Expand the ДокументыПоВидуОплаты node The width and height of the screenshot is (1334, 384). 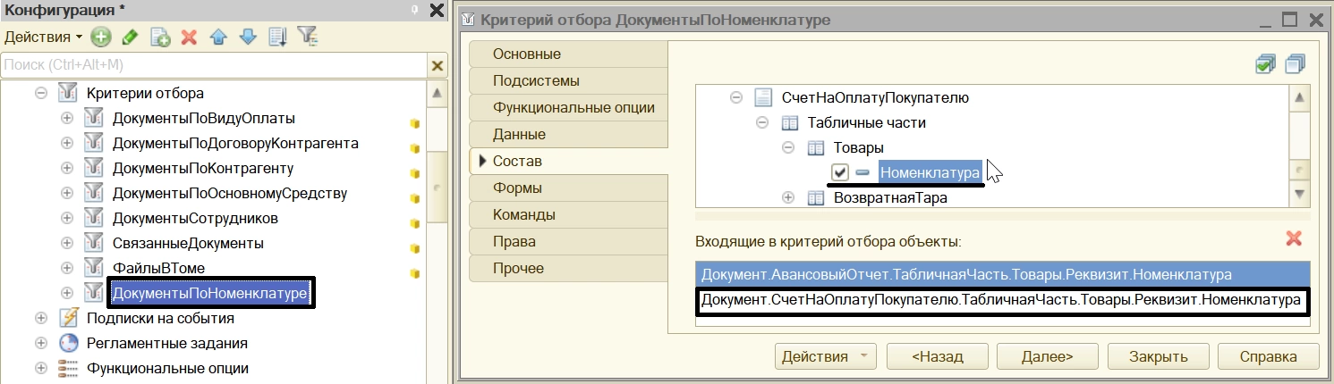point(67,118)
